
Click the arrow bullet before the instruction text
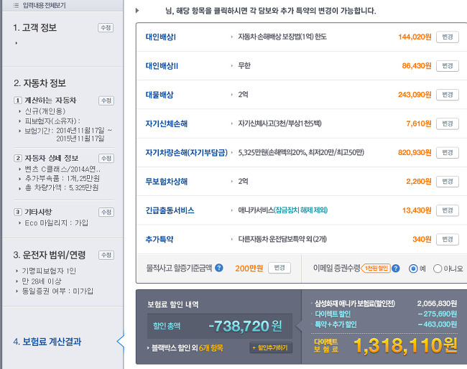(x=137, y=11)
